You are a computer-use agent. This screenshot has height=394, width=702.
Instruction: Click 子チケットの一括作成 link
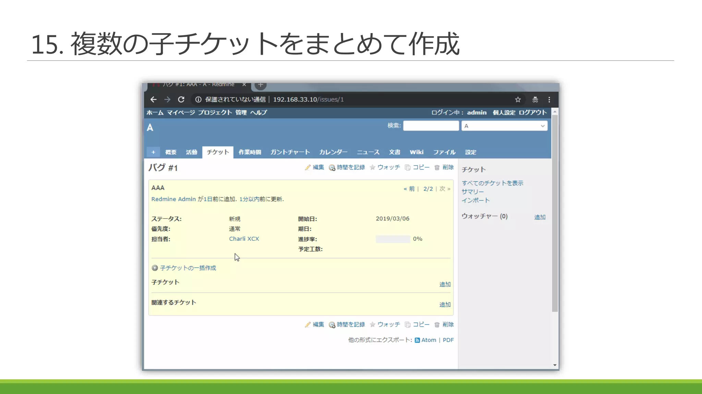click(x=188, y=268)
